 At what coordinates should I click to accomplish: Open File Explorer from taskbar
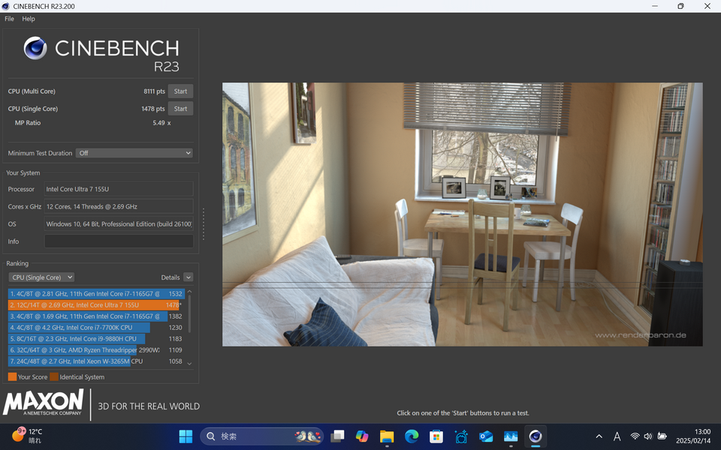(387, 436)
